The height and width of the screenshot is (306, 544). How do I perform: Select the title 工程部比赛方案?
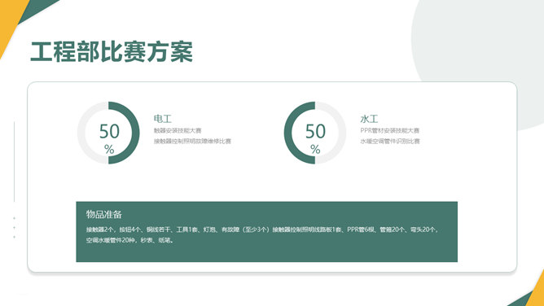(x=112, y=52)
